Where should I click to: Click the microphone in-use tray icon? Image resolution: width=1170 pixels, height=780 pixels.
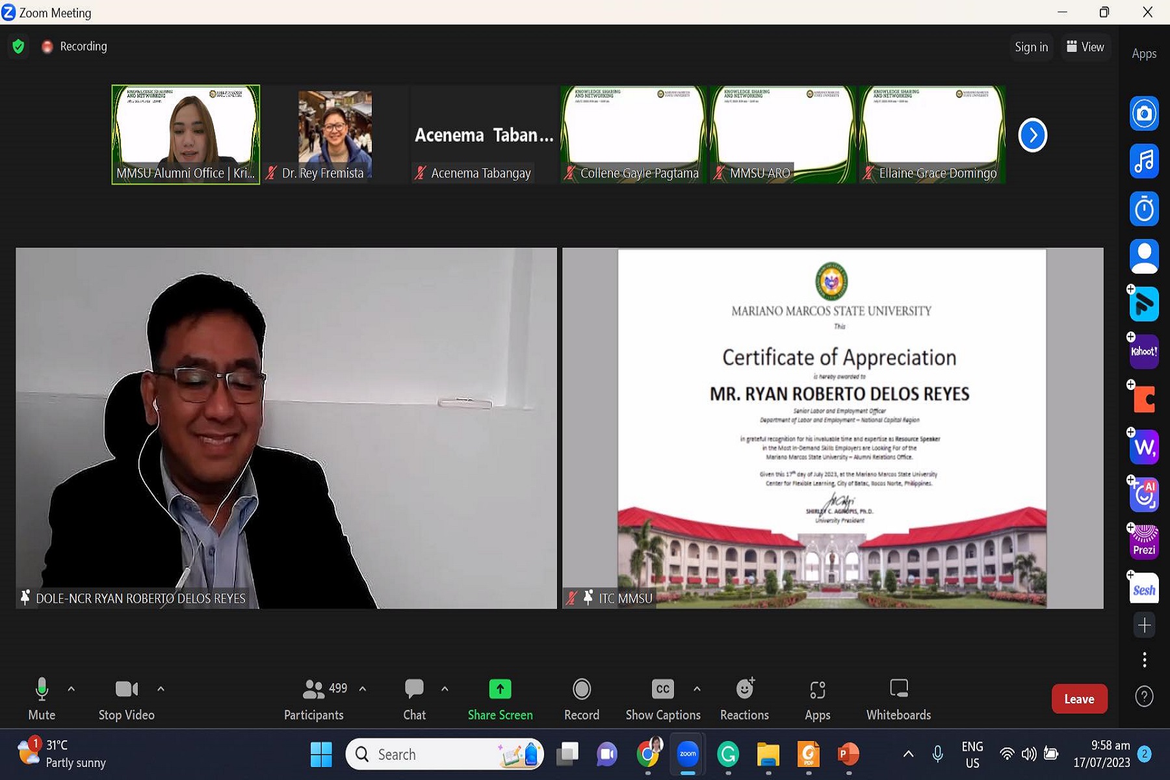point(937,754)
